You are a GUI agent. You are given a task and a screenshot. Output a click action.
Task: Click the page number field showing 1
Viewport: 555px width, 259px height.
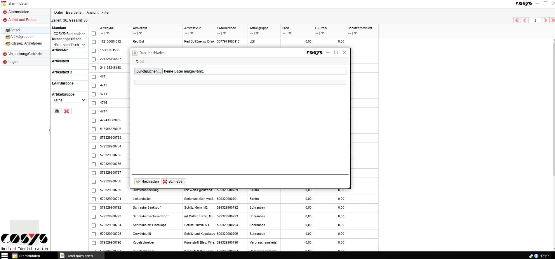coord(535,20)
